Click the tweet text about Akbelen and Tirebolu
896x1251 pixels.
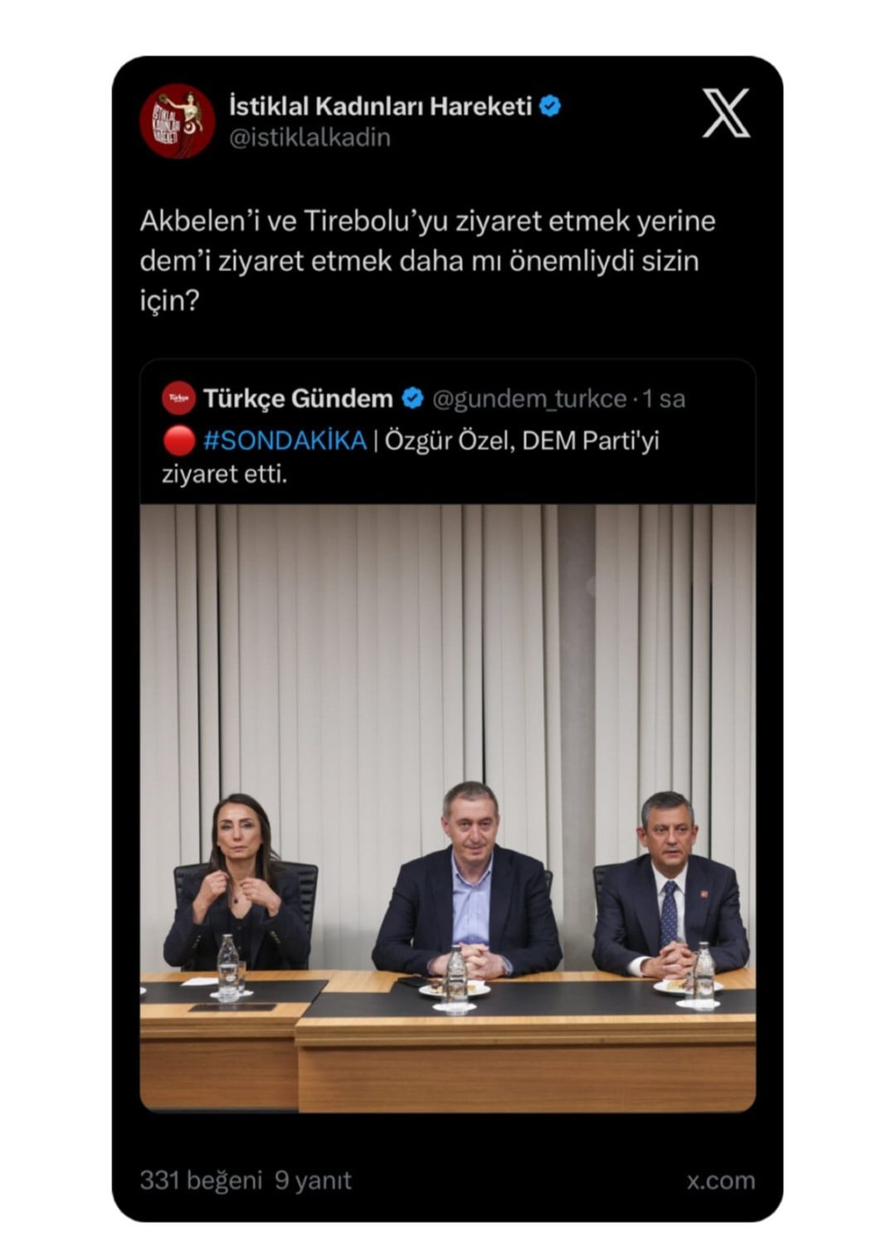click(x=427, y=260)
